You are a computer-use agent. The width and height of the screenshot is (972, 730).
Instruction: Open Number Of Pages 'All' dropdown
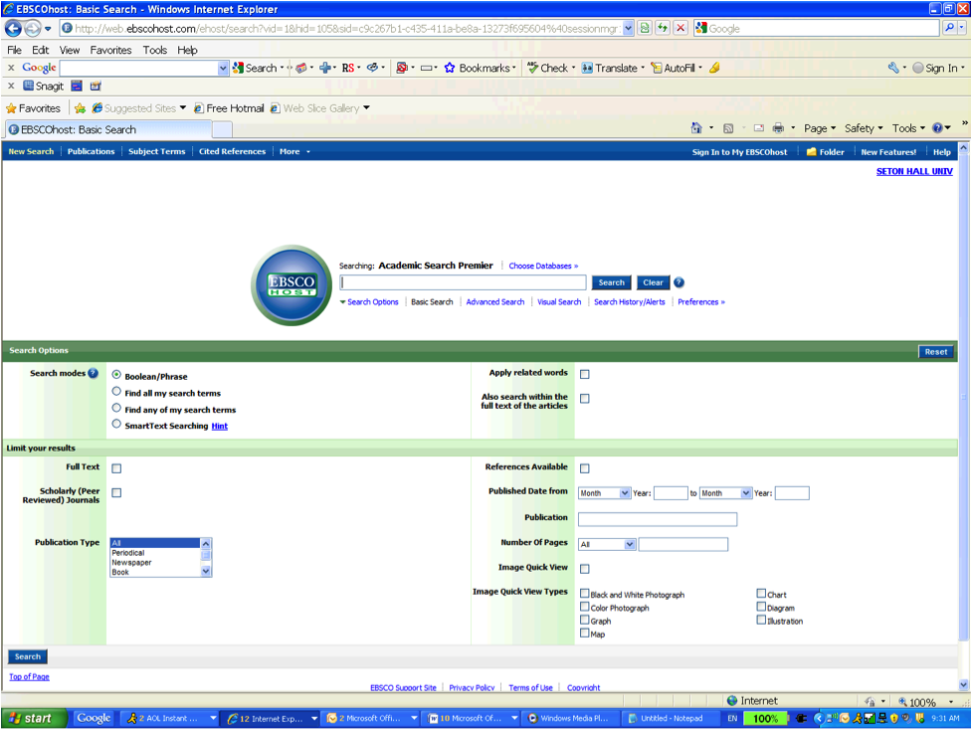(x=607, y=545)
